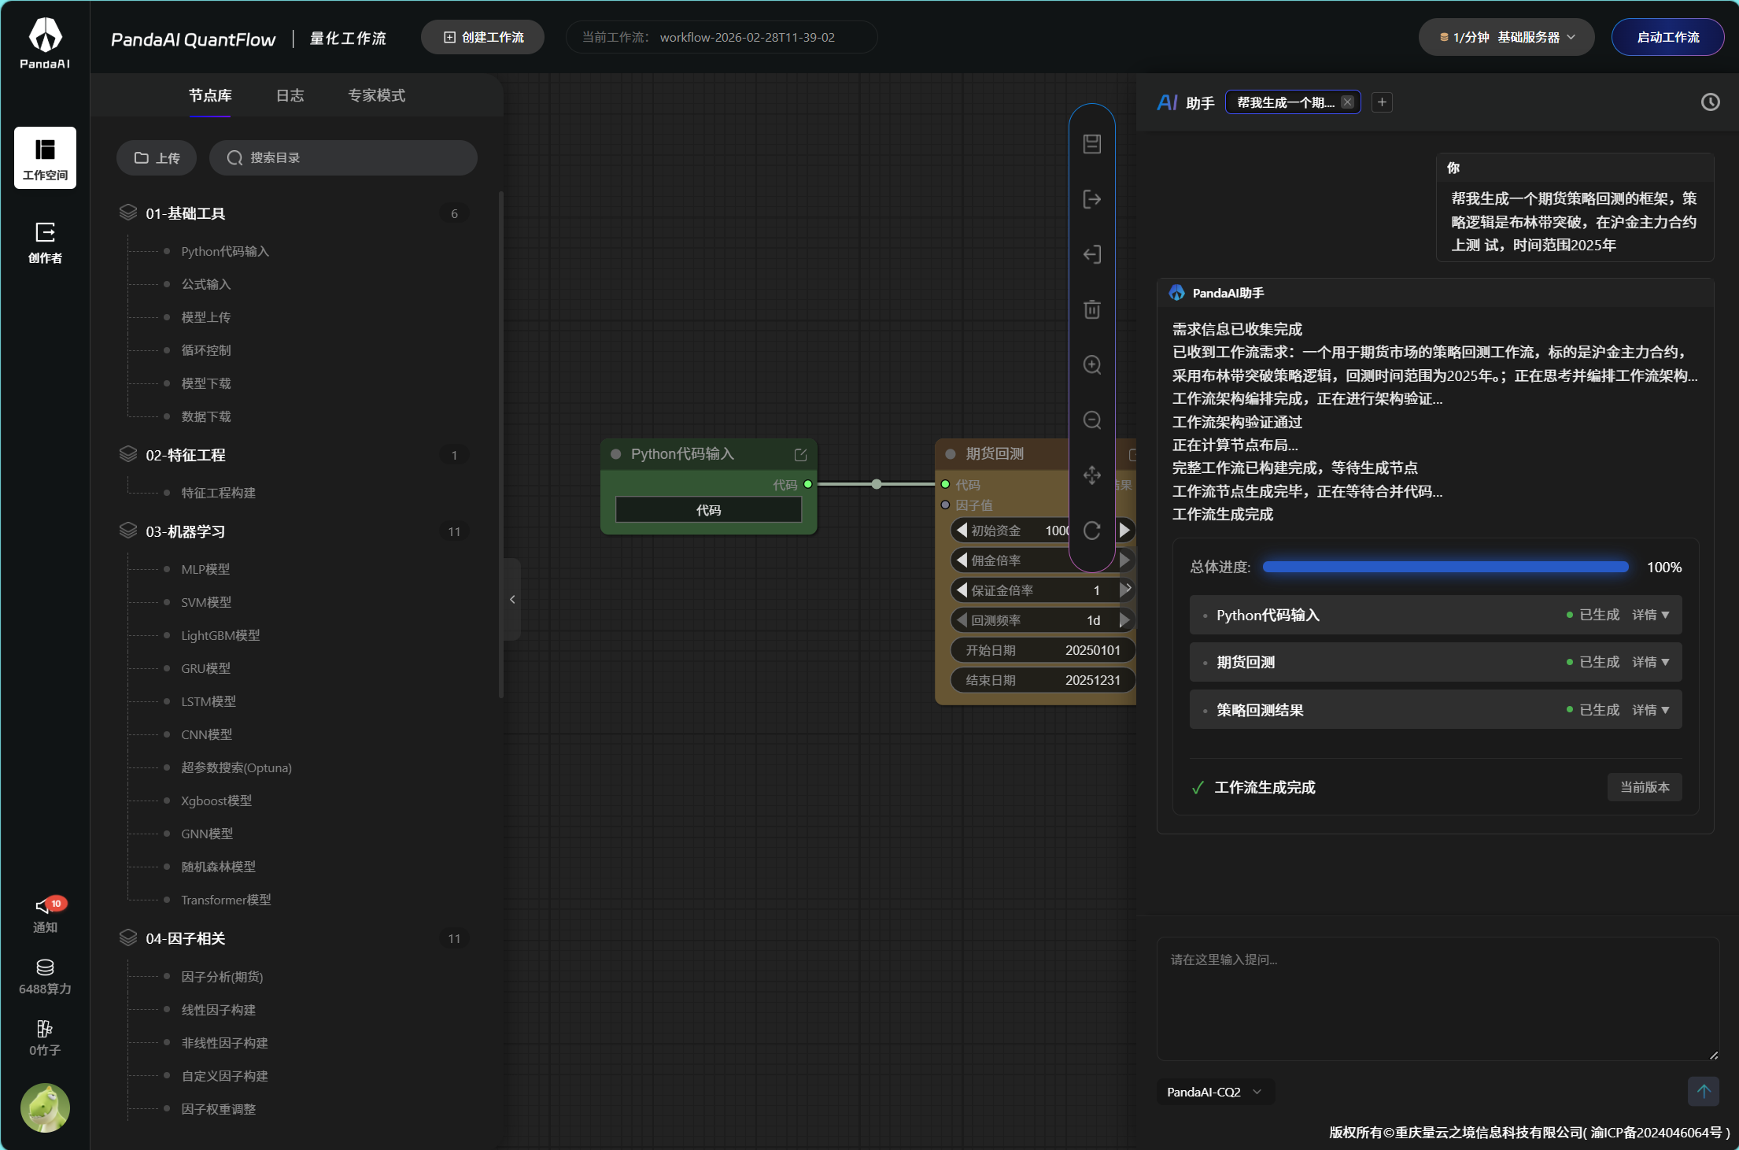Viewport: 1739px width, 1150px height.
Task: Focus the 请在这里输入提问 chat input
Action: [1438, 998]
